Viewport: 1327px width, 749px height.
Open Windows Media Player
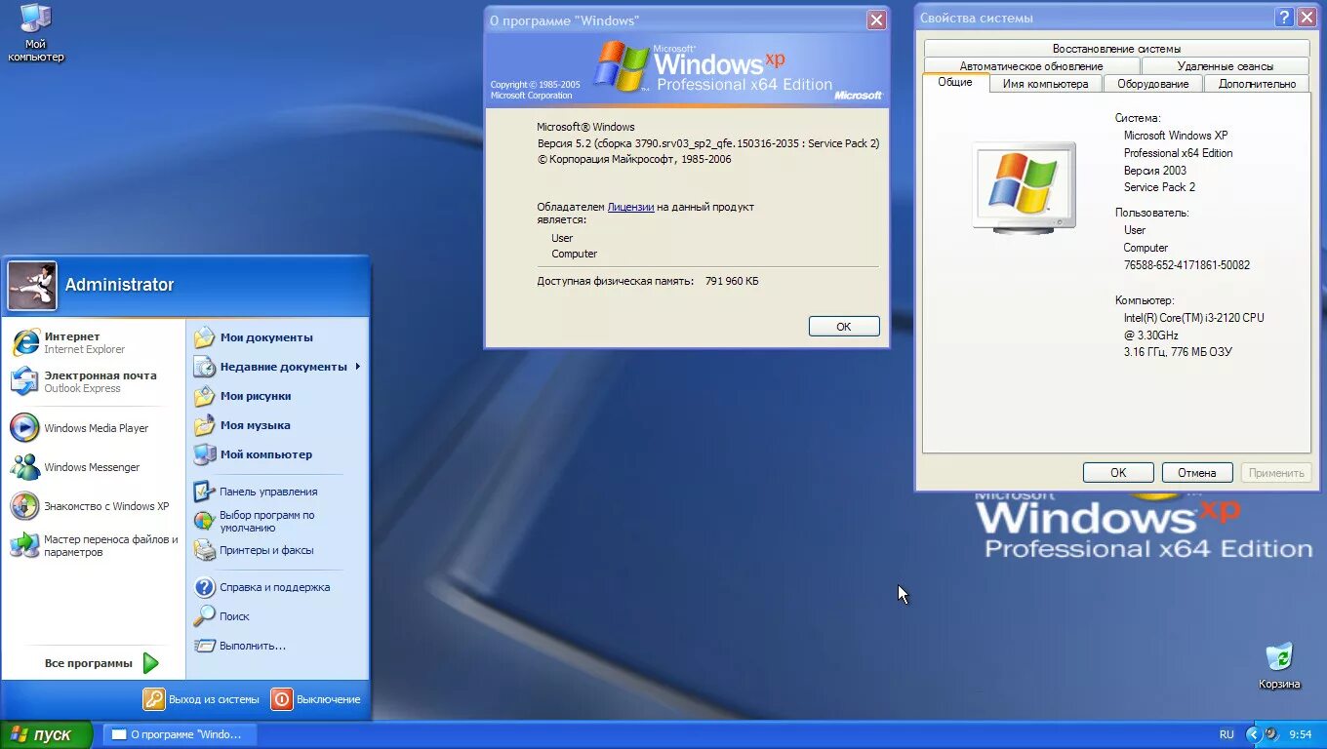[x=97, y=427]
